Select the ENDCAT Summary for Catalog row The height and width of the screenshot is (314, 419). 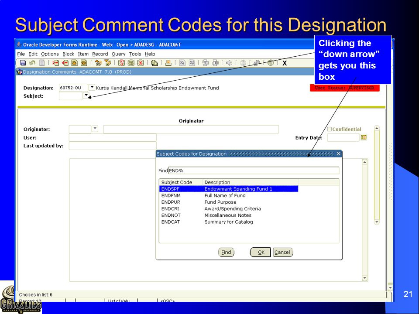[228, 222]
